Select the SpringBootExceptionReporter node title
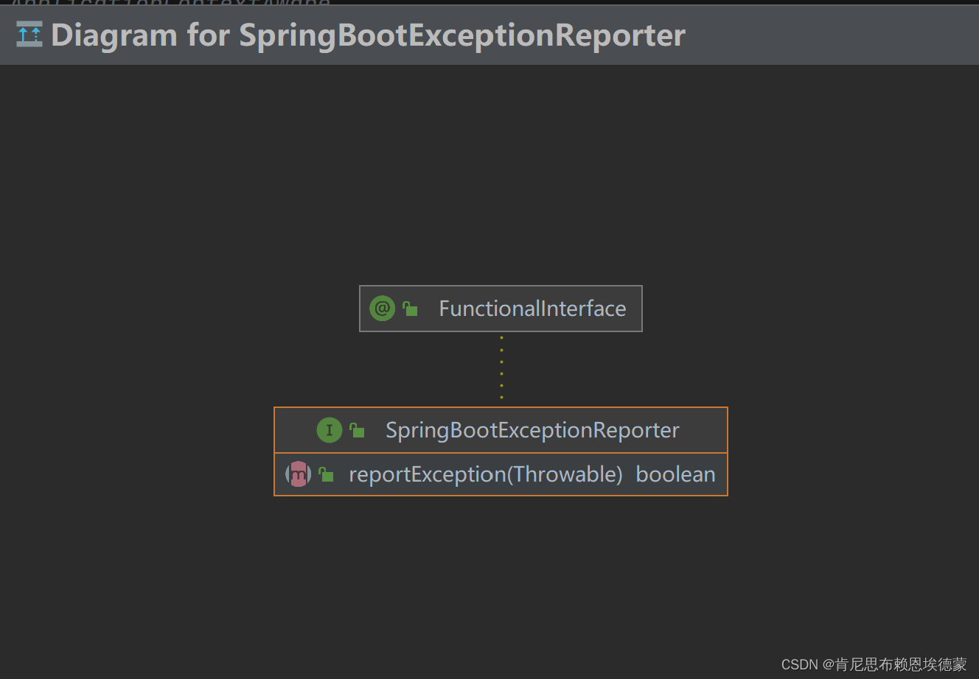Viewport: 979px width, 679px height. [x=532, y=430]
